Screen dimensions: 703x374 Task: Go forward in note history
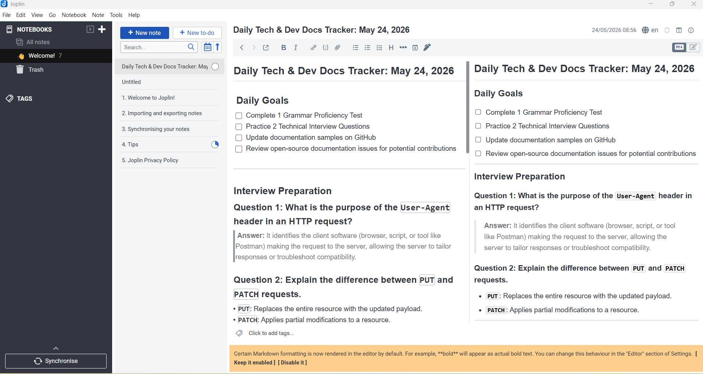click(254, 48)
